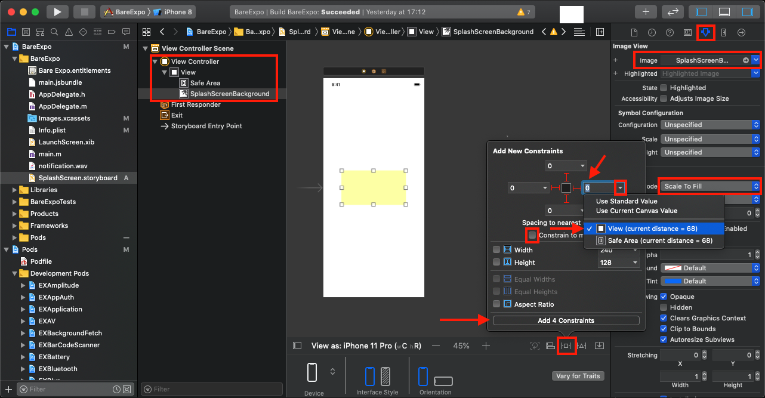Toggle the bottom debug area
Screen dimensions: 765x398
pyautogui.click(x=724, y=11)
